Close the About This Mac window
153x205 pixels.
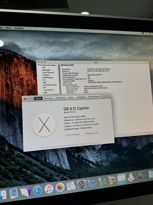pos(25,99)
